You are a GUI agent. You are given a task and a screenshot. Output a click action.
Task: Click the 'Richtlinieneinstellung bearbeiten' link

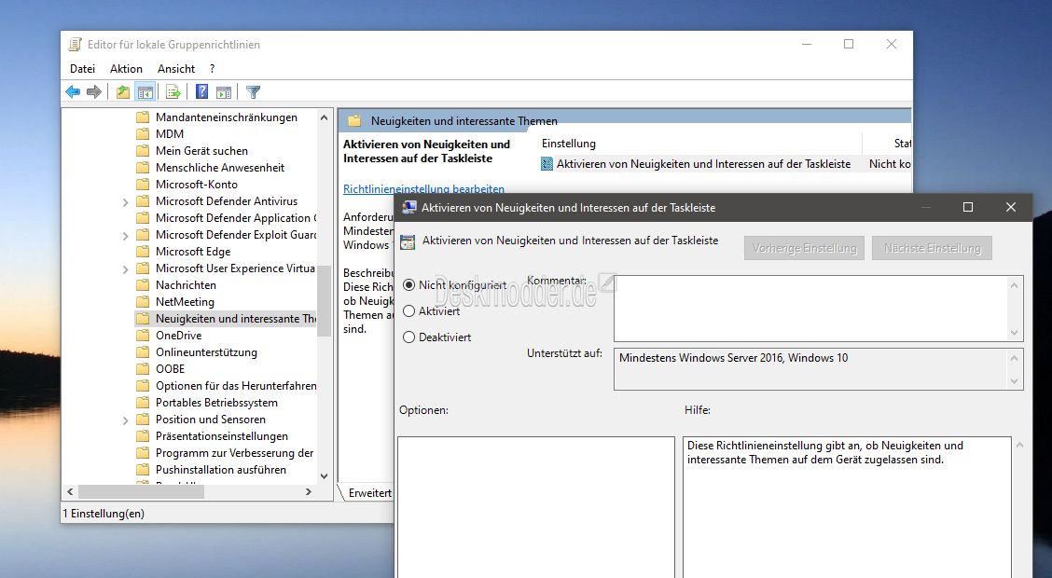click(x=423, y=189)
